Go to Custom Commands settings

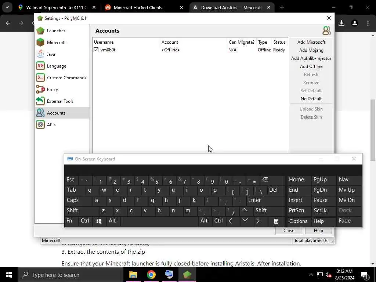(x=62, y=78)
